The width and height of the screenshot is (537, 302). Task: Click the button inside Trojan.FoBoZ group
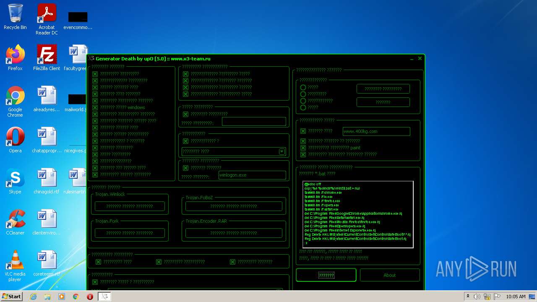pos(234,206)
